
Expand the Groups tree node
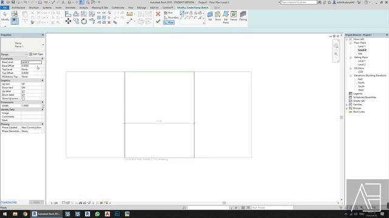347,108
